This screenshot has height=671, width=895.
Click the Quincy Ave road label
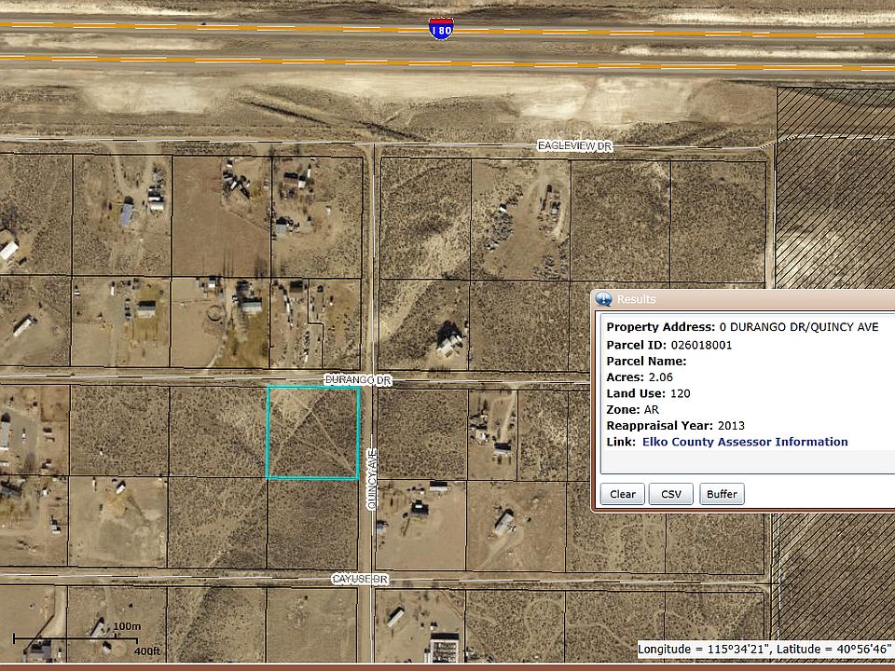pyautogui.click(x=372, y=479)
